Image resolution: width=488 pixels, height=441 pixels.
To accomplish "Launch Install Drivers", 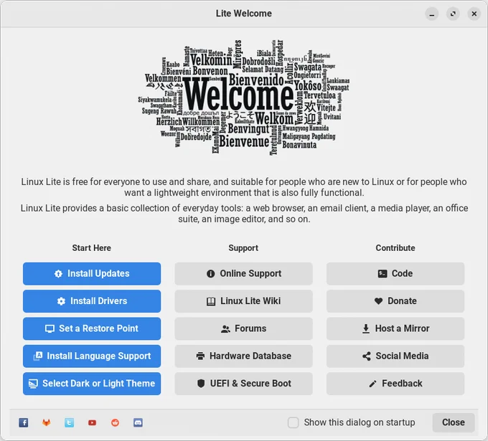I will pos(92,301).
